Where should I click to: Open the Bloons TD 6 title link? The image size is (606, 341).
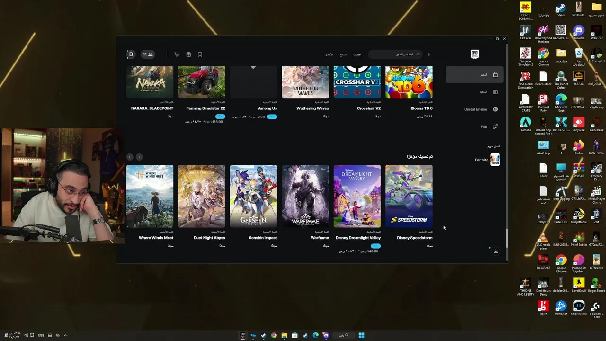(421, 108)
